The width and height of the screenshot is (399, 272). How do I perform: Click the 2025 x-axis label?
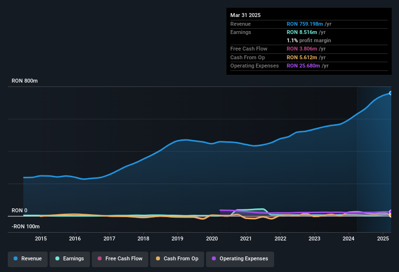[382, 238]
